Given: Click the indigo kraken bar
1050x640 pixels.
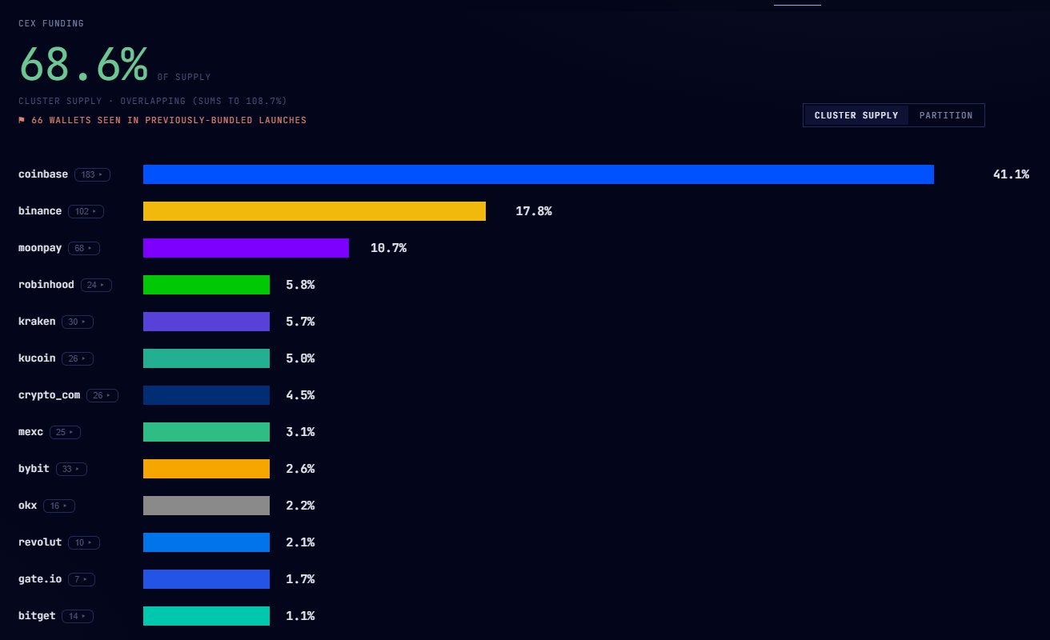Looking at the screenshot, I should 206,322.
